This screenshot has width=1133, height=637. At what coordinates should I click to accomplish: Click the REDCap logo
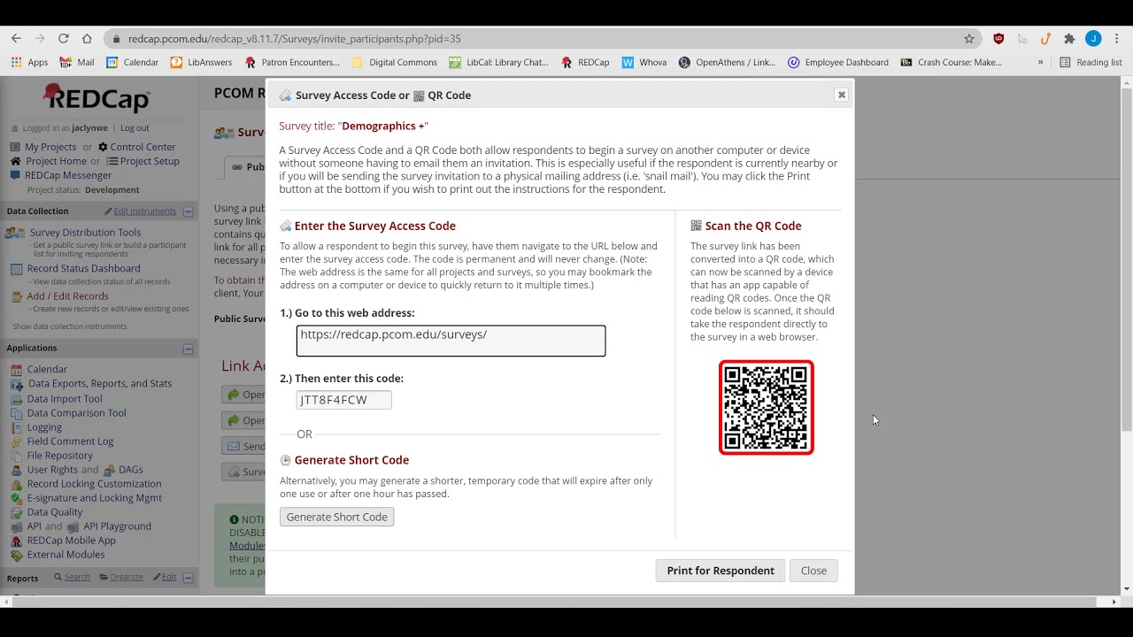(96, 98)
